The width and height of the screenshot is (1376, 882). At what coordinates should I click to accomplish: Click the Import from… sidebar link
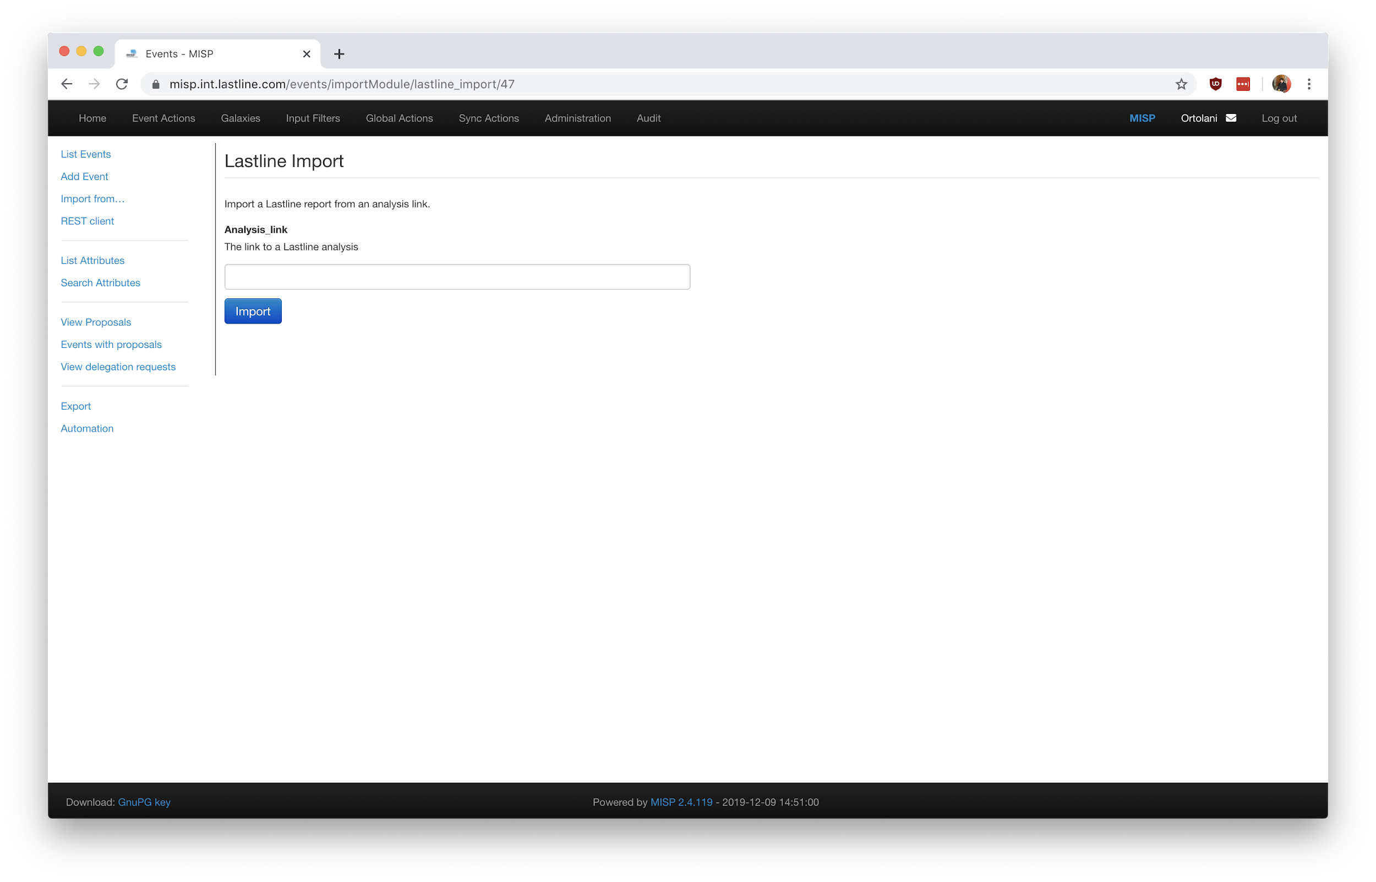[92, 198]
